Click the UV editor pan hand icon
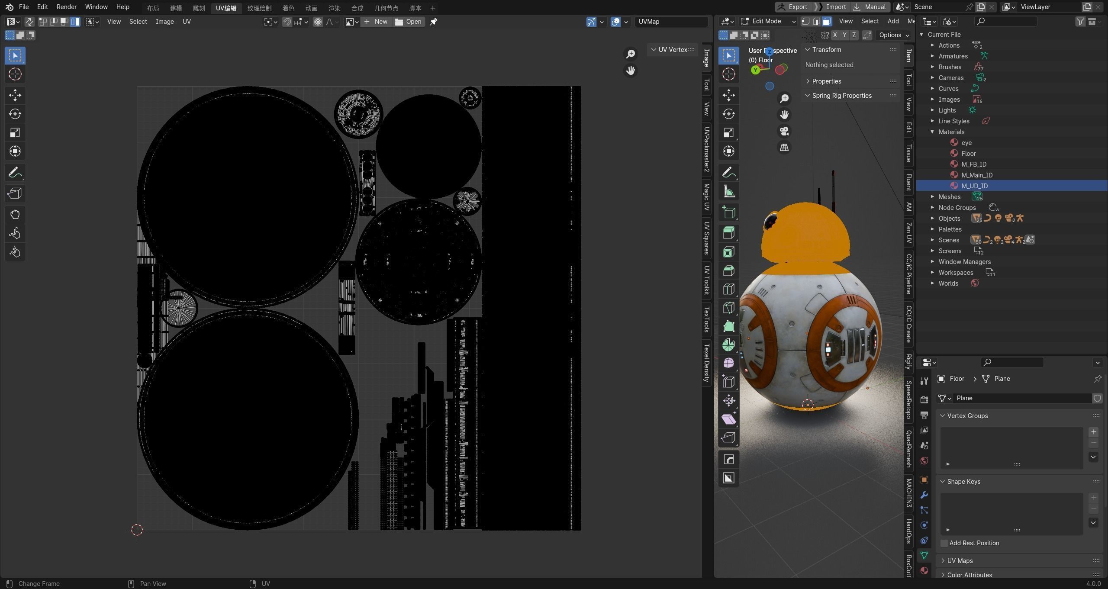Screen dimensions: 1108x589 (631, 71)
